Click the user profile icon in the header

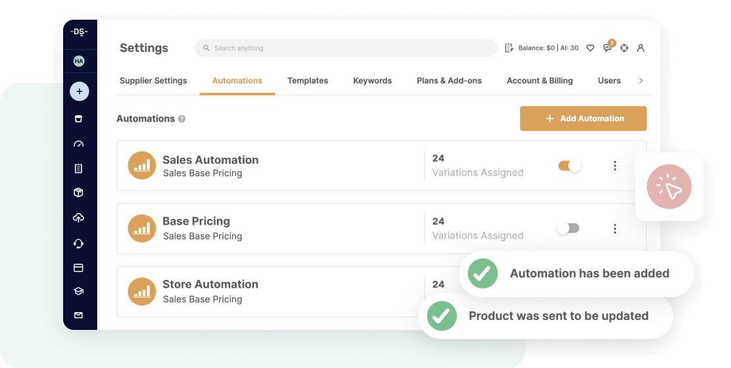[x=640, y=48]
